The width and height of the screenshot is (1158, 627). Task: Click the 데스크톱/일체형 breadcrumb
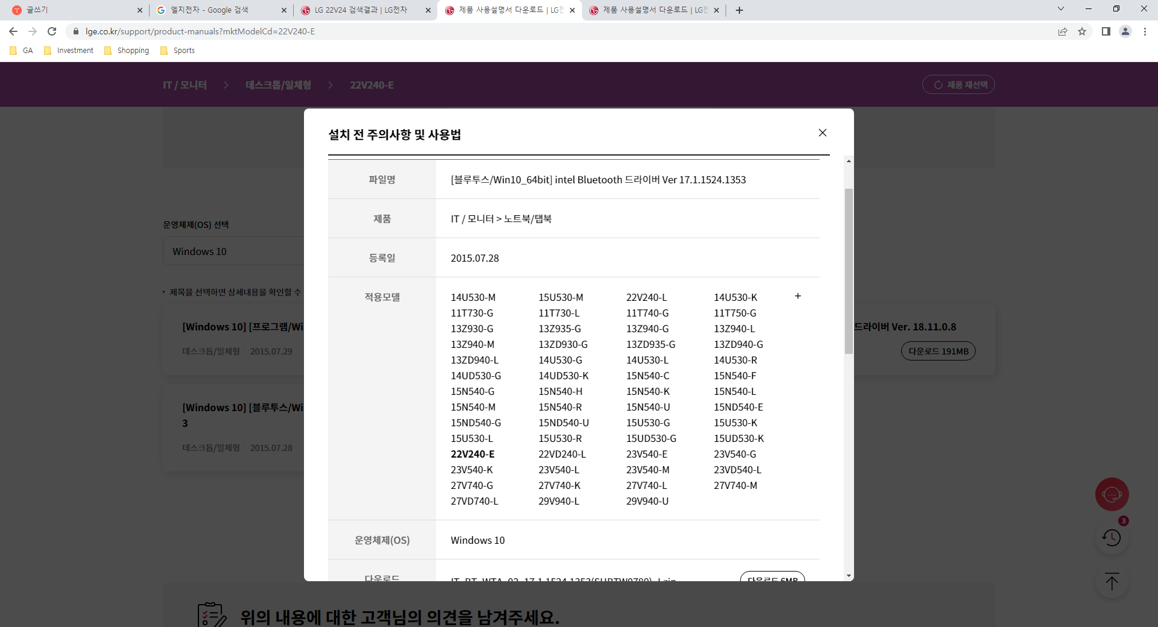[x=278, y=85]
